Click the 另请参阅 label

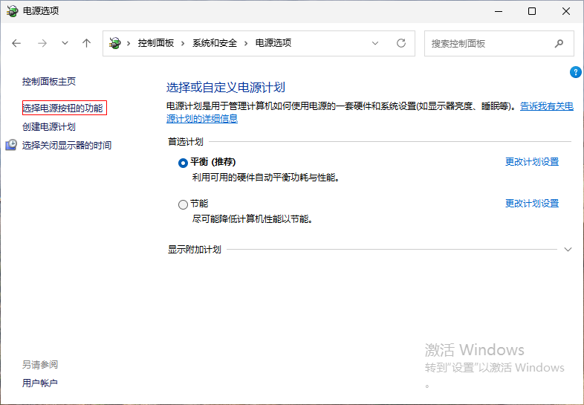[x=40, y=364]
